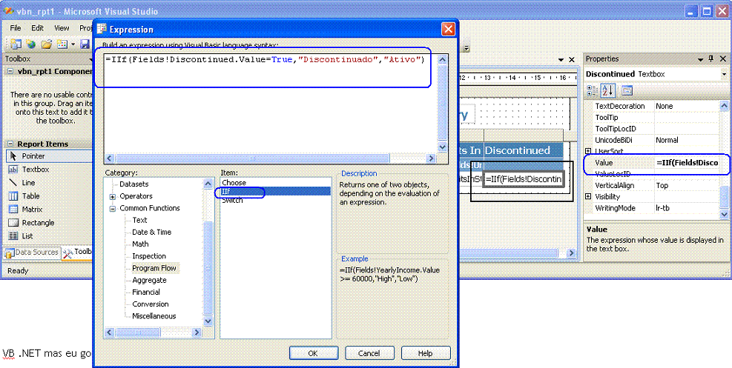The height and width of the screenshot is (368, 732).
Task: Collapse the vbn_rpt1 Components toolbox group
Action: [10, 71]
